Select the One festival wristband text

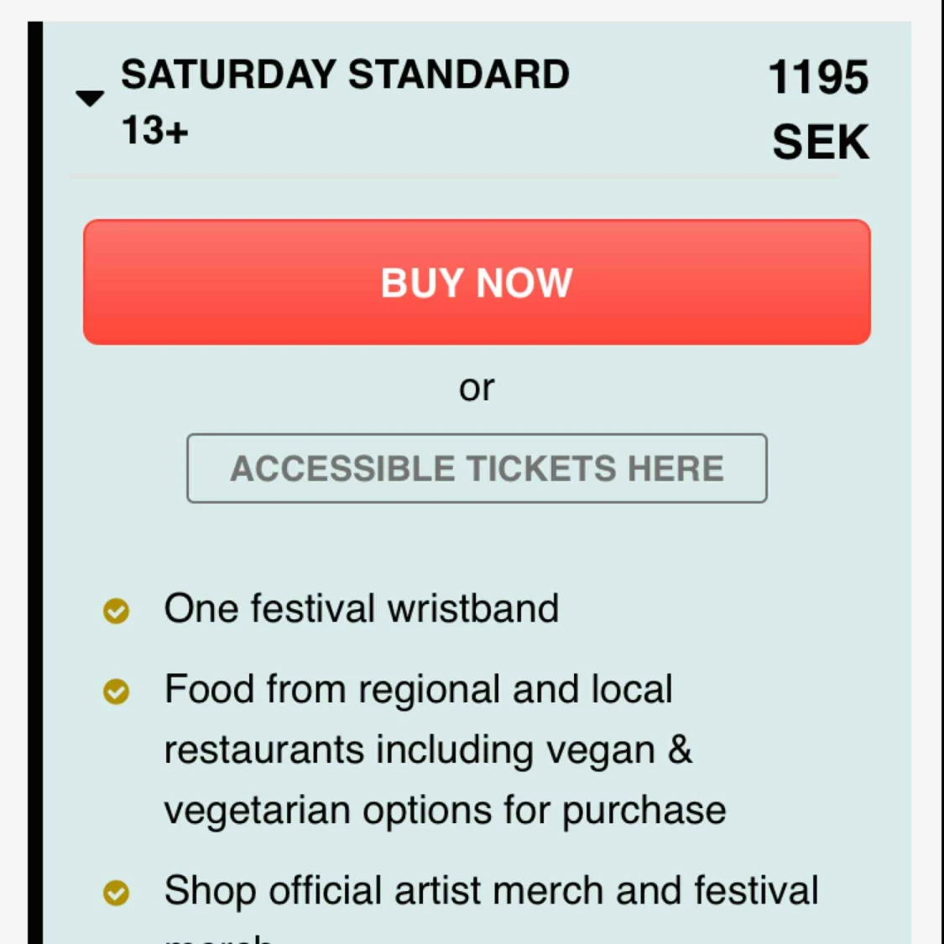(361, 608)
